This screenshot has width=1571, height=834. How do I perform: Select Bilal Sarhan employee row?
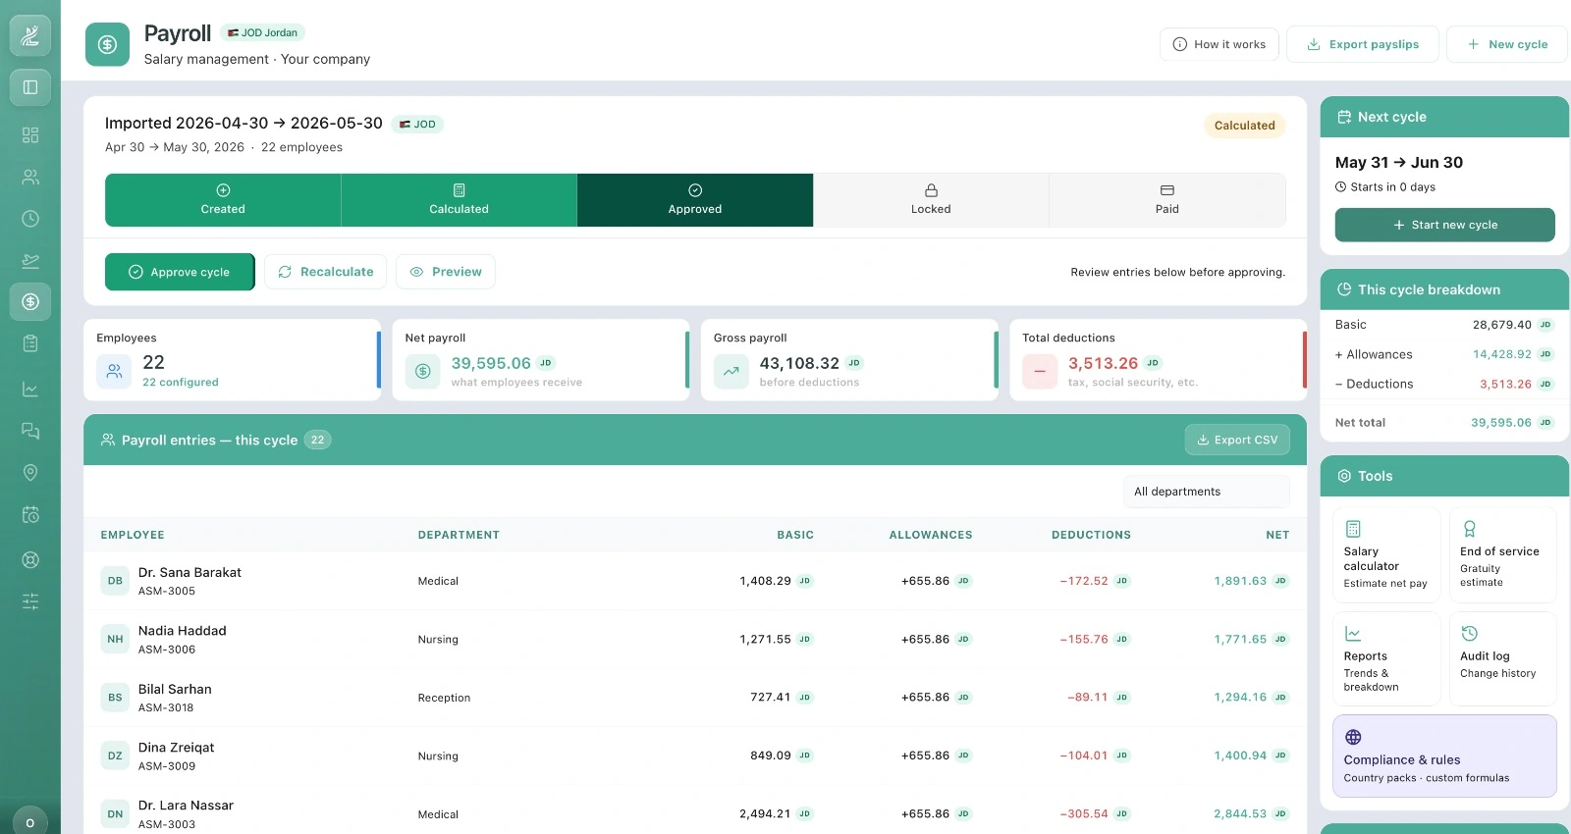pos(695,698)
